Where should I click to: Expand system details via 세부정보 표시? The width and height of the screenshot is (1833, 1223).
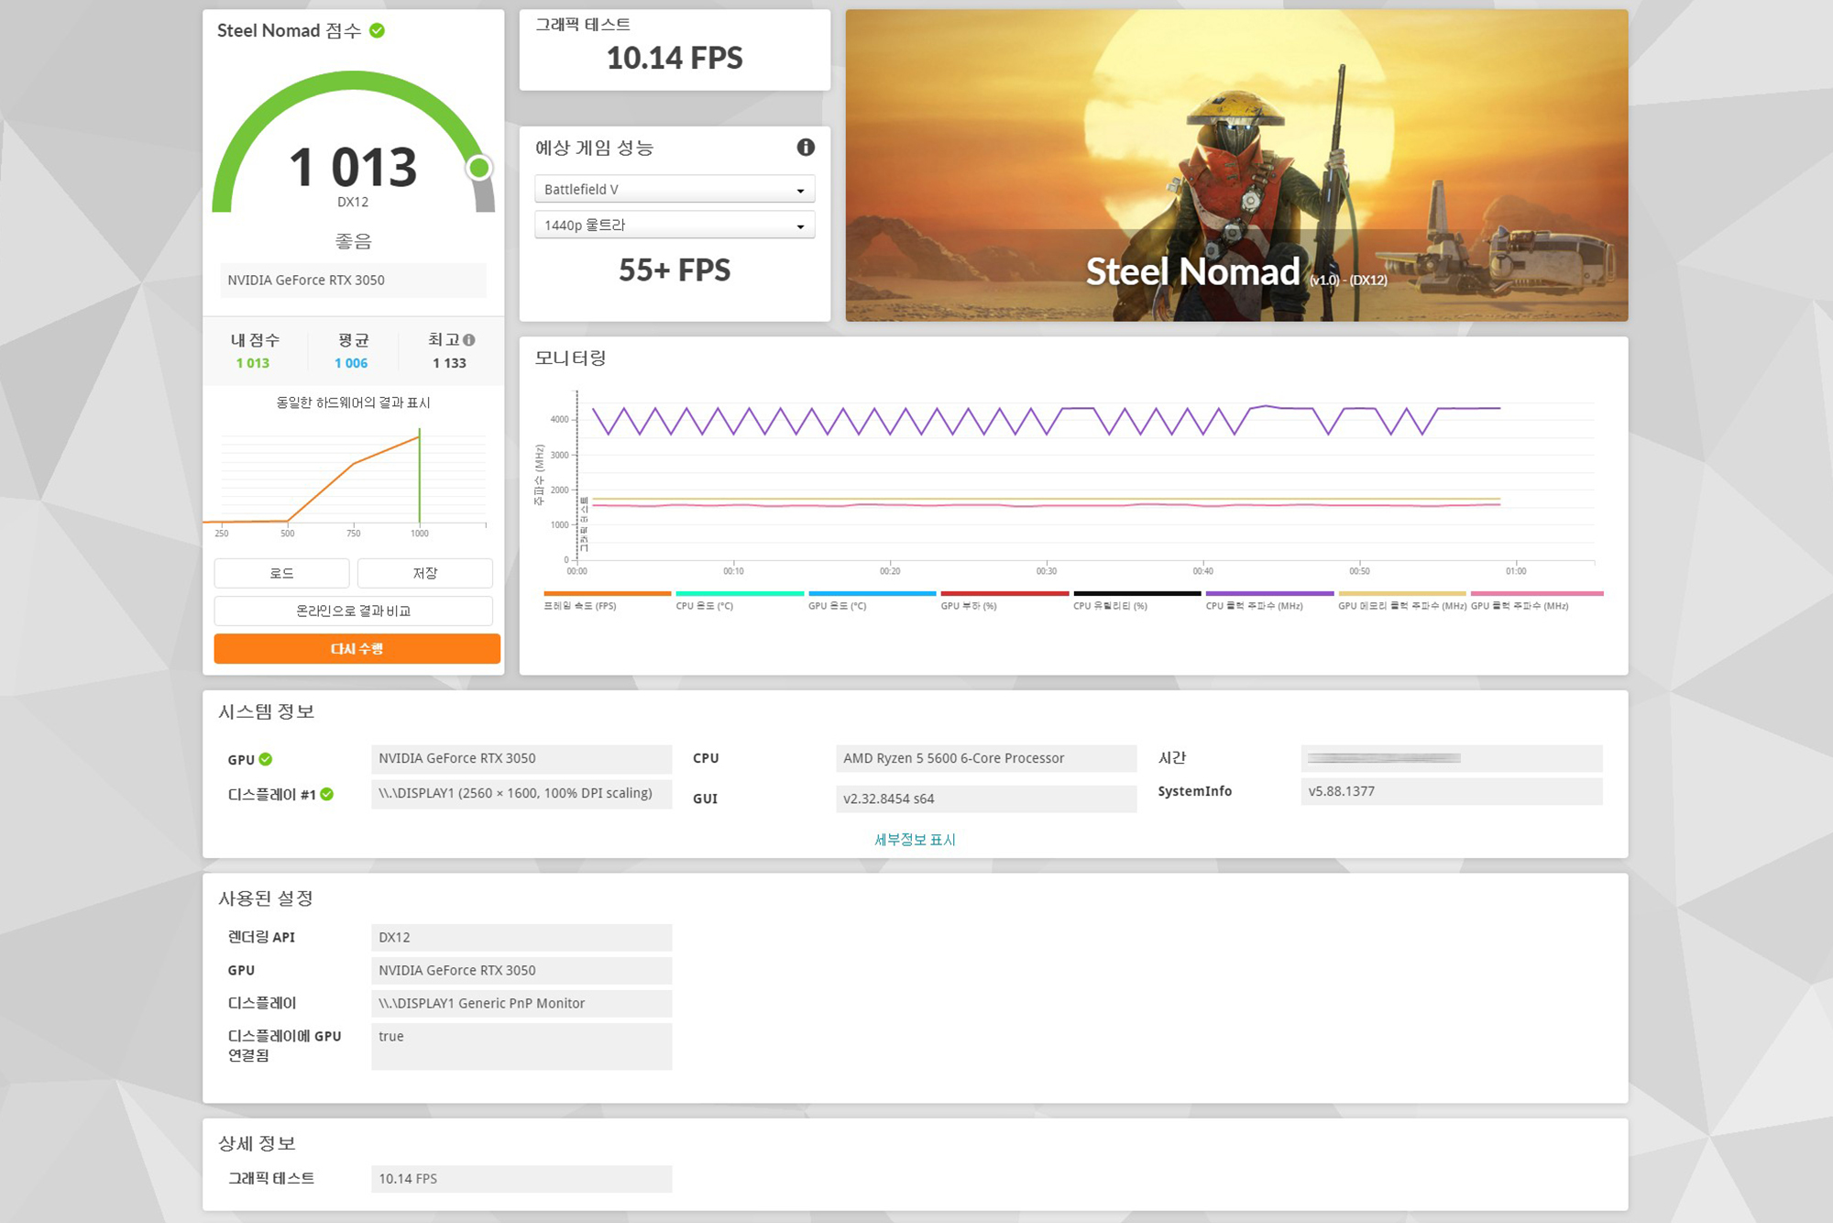[915, 840]
